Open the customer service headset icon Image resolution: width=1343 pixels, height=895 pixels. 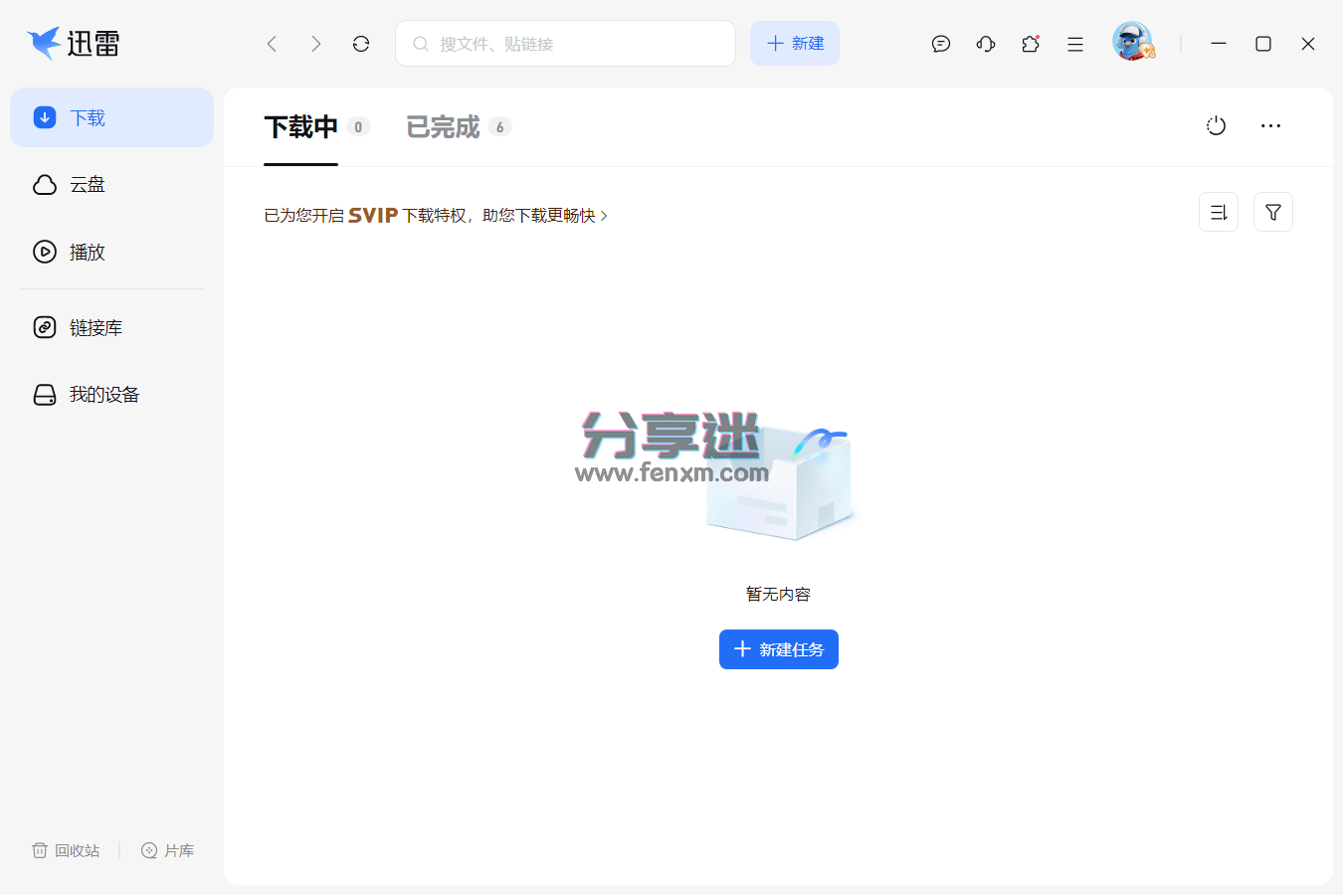point(986,44)
